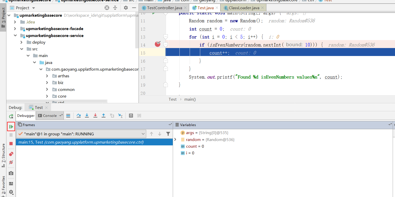This screenshot has width=395, height=197.
Task: Click the Run to Cursor icon
Action: click(120, 116)
